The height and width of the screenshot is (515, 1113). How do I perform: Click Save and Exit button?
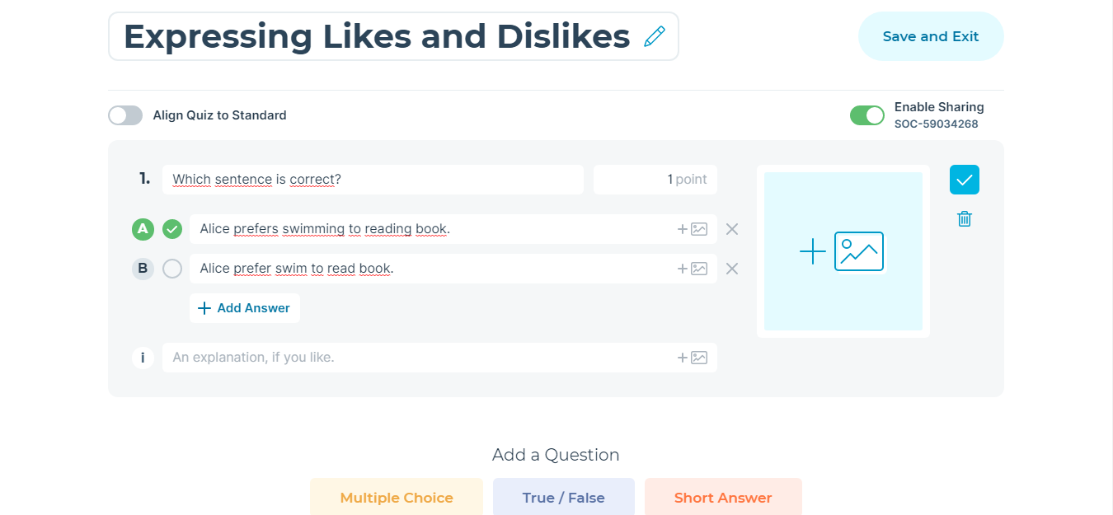[x=931, y=36]
